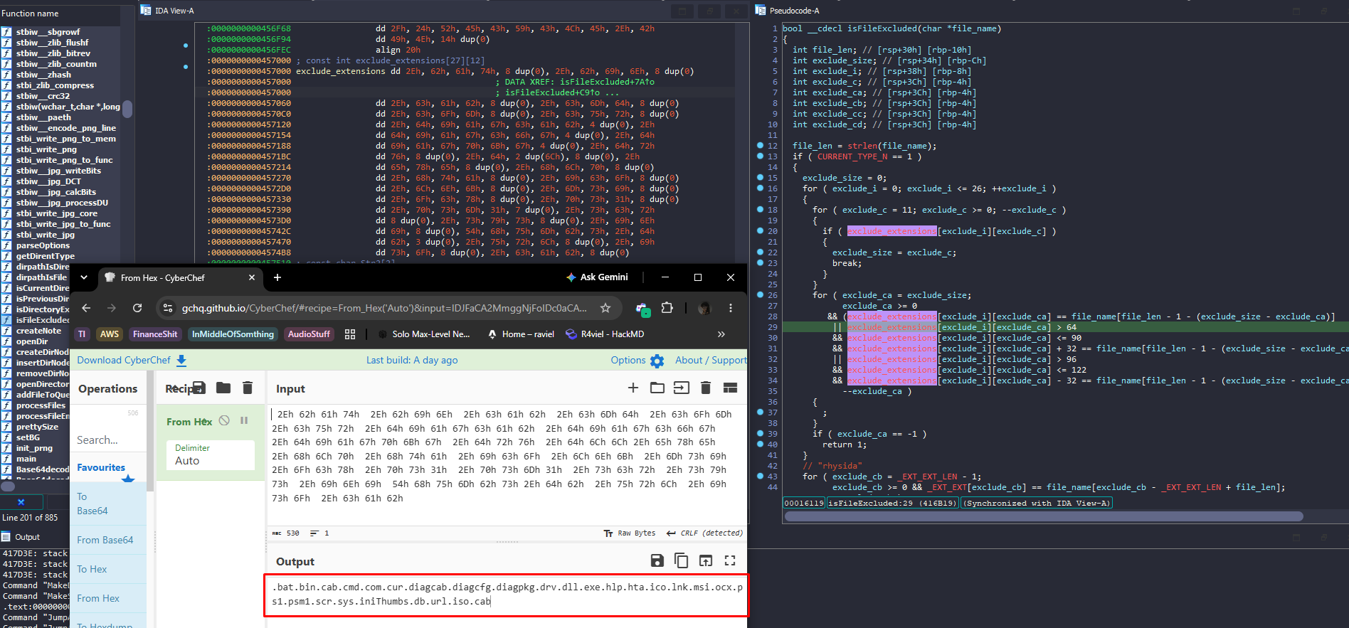Viewport: 1349px width, 628px height.
Task: Toggle breakpoint dot on pseudocode line 15
Action: 760,178
